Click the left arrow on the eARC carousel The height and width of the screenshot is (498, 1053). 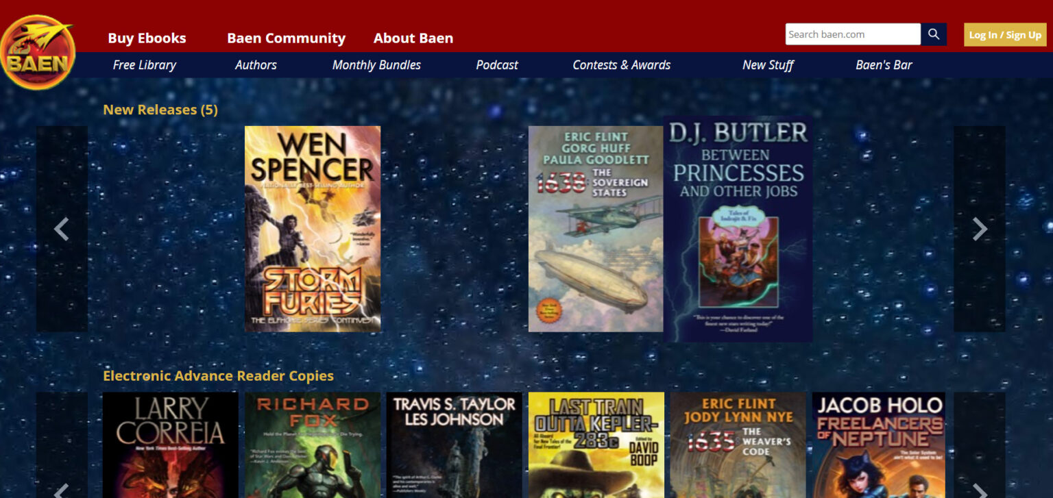click(x=62, y=492)
